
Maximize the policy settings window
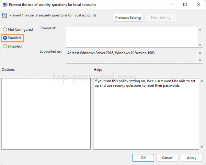click(185, 5)
